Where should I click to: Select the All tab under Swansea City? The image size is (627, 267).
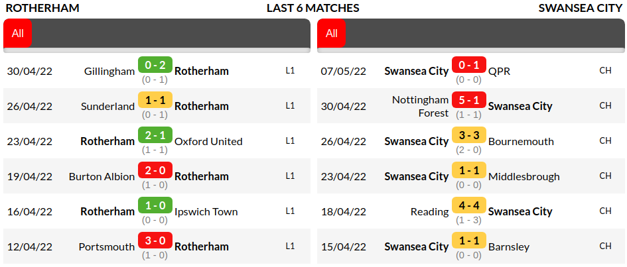[332, 33]
